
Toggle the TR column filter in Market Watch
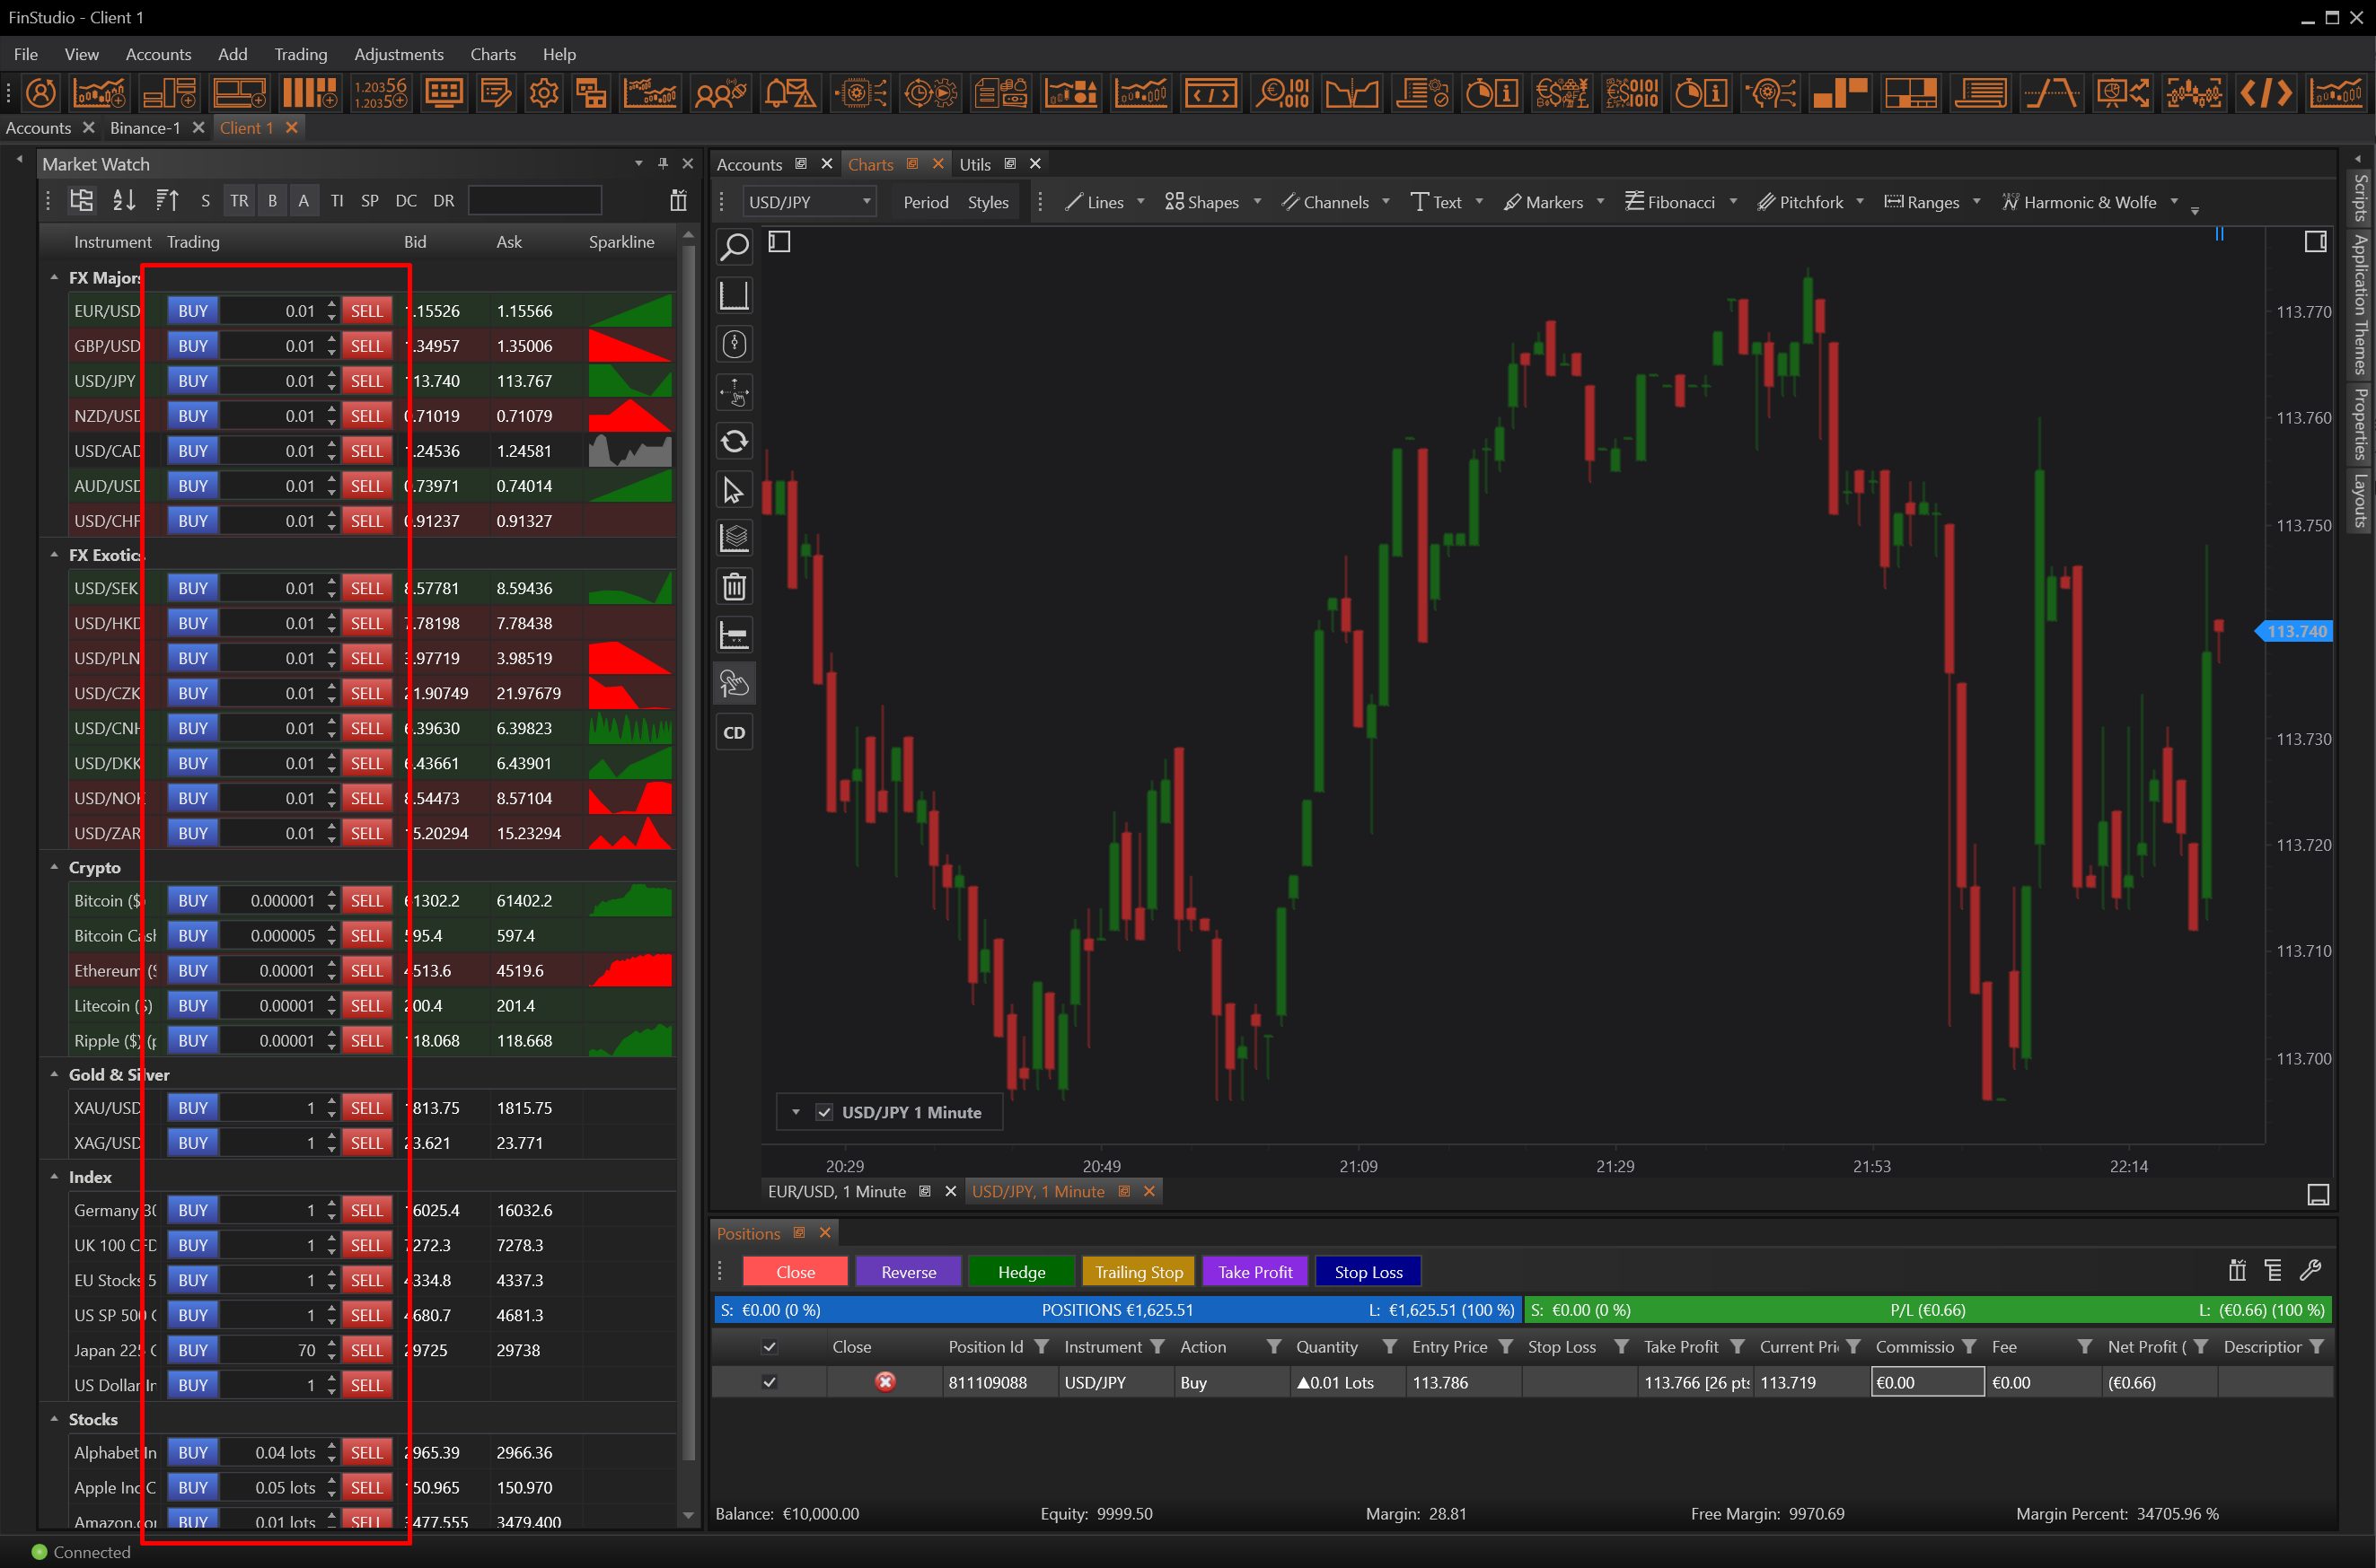pyautogui.click(x=239, y=201)
